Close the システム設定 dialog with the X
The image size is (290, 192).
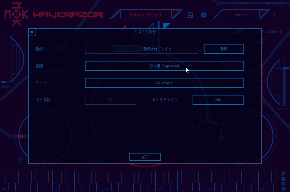pos(32,32)
